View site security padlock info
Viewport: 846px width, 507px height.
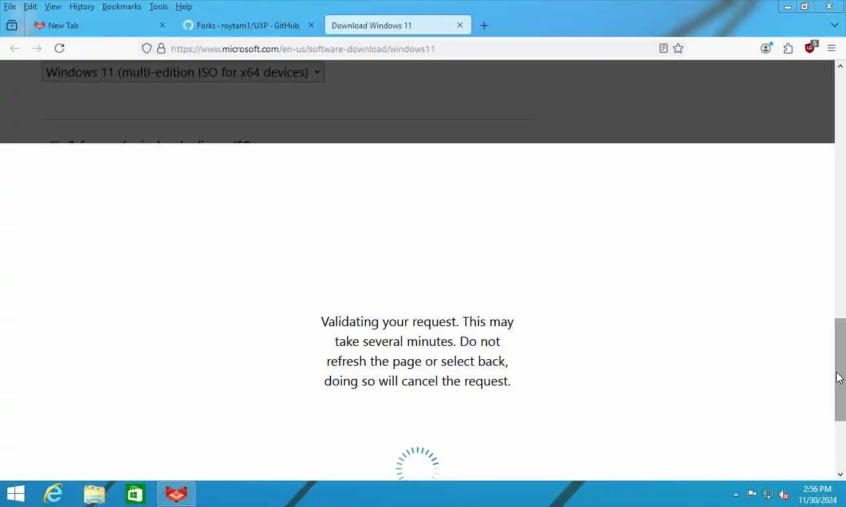(x=161, y=48)
